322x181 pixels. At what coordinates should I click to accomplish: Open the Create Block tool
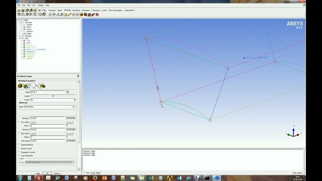coord(50,15)
